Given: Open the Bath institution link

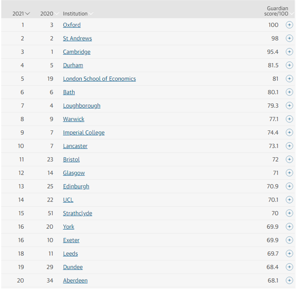Looking at the screenshot, I should click(69, 92).
